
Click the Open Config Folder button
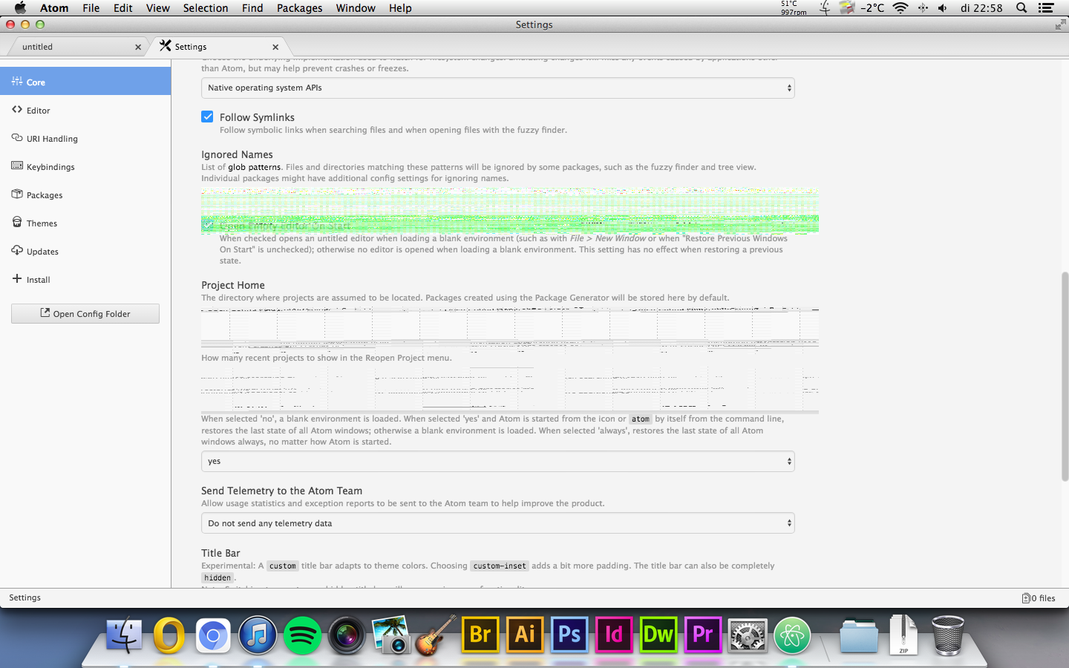[x=85, y=313]
